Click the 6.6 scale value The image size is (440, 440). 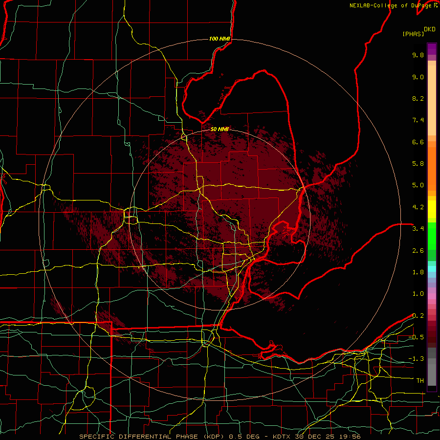click(418, 142)
